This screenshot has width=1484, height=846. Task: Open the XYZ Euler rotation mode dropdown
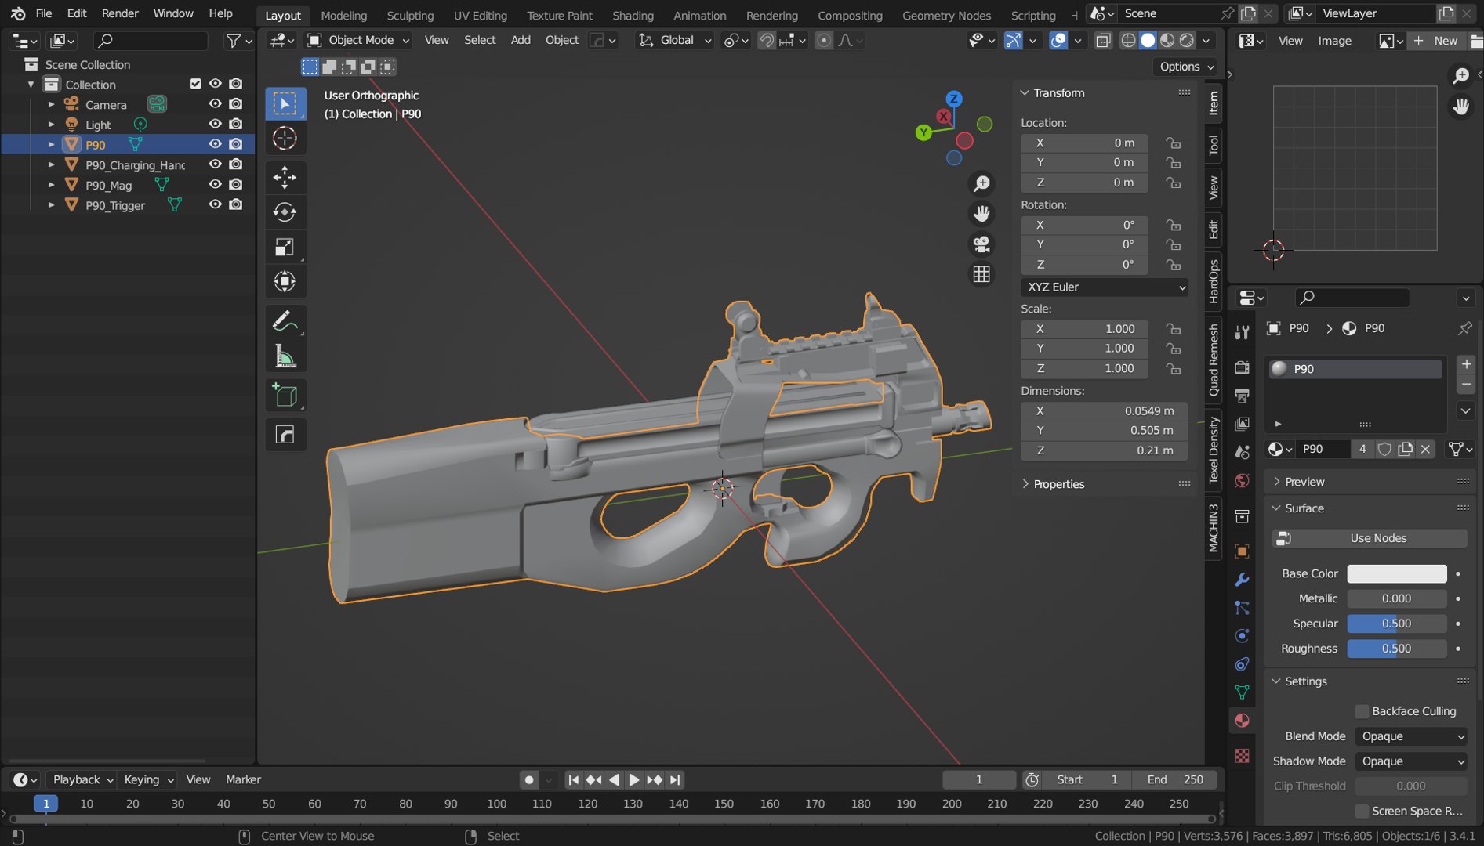1104,287
